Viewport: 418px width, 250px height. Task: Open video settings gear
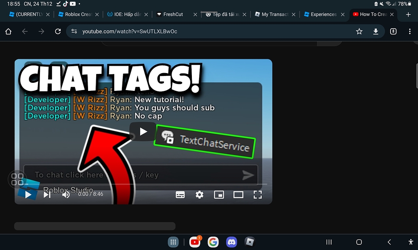tap(200, 195)
